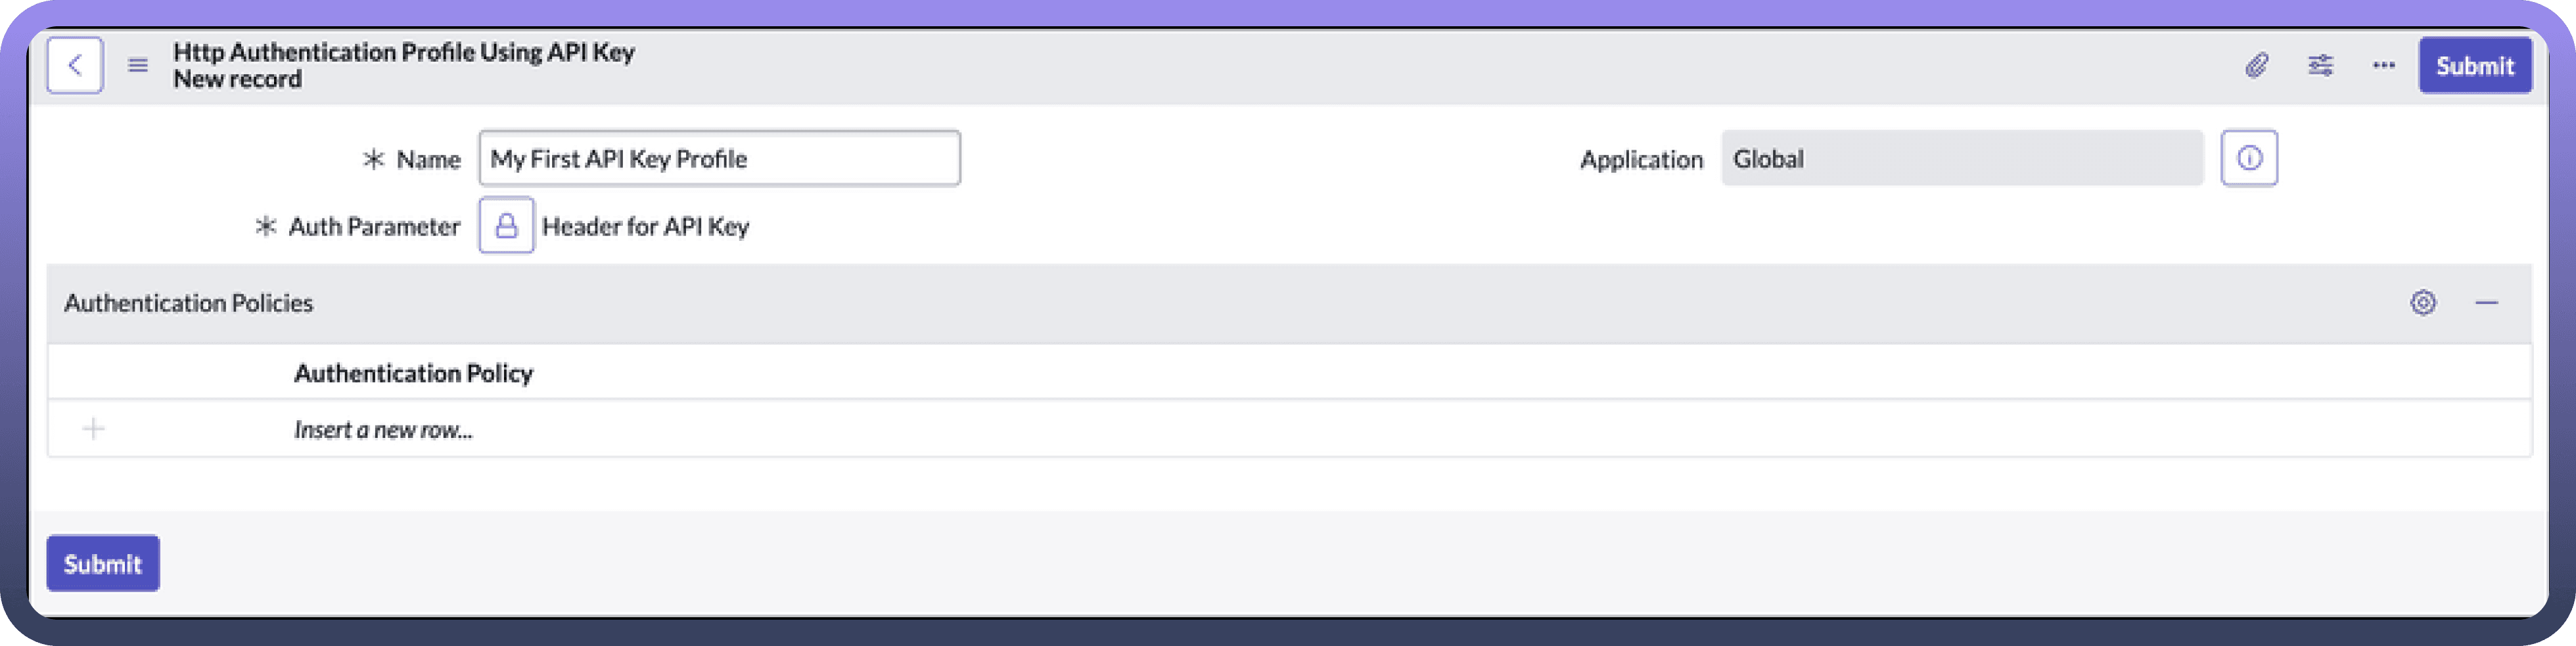The width and height of the screenshot is (2576, 646).
Task: Click the paperclip attachments icon
Action: [x=2256, y=66]
